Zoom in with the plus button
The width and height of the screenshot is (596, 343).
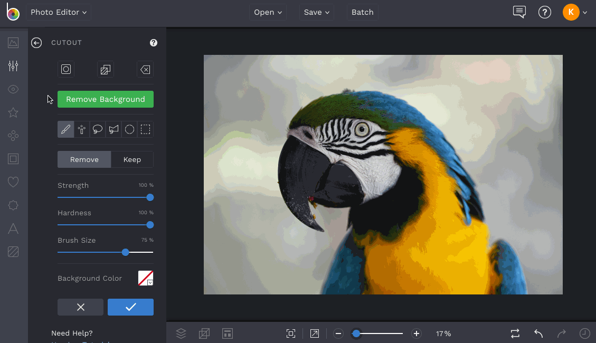point(417,334)
